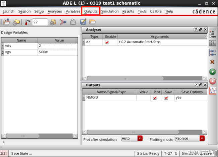The width and height of the screenshot is (218, 157).
Task: Open the Simulation menu
Action: 110,11
